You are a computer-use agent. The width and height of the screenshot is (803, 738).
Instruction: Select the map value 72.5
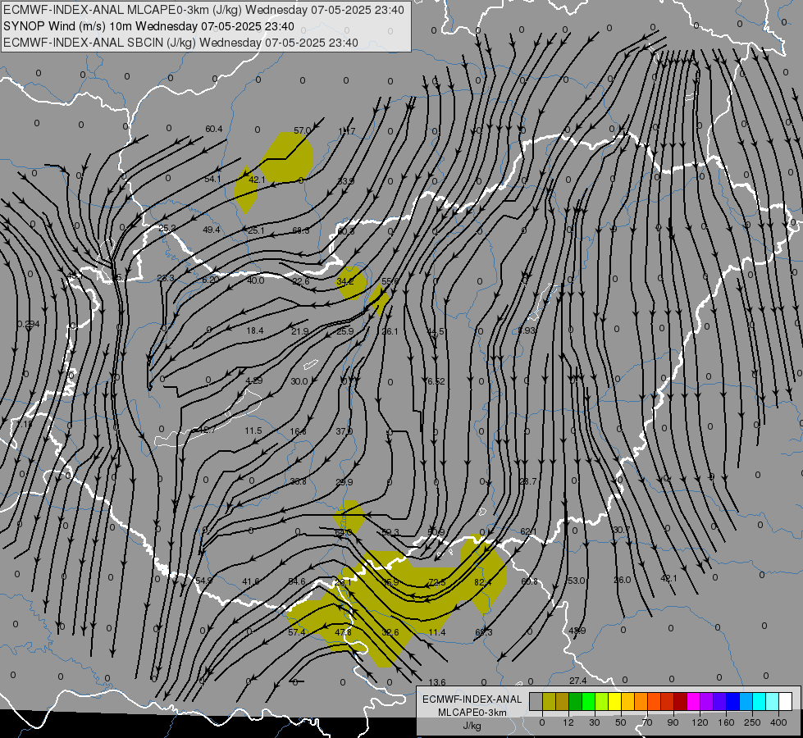[x=437, y=582]
